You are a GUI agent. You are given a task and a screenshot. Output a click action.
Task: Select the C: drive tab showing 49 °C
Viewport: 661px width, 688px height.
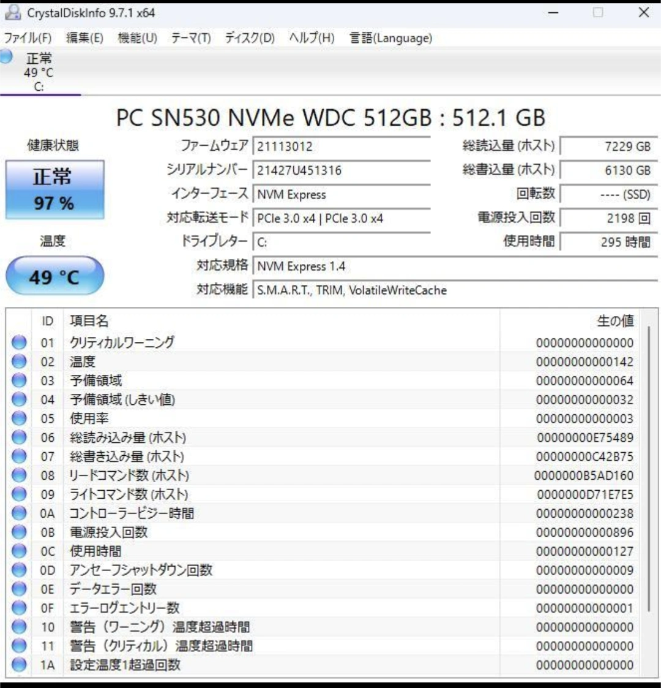pos(39,72)
